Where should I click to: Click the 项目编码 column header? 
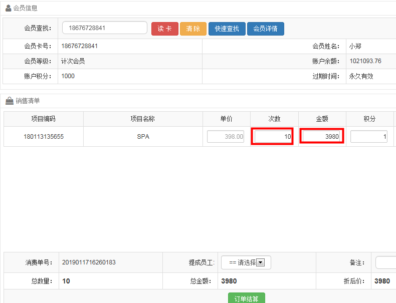click(x=43, y=119)
